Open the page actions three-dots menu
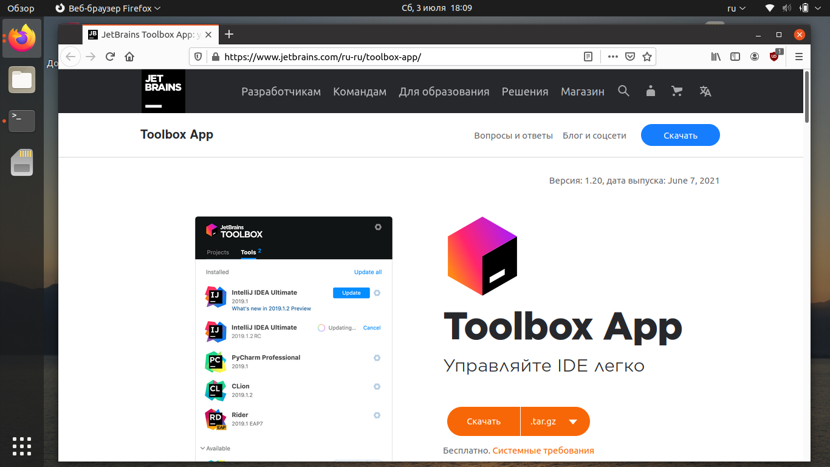The height and width of the screenshot is (467, 830). [x=612, y=57]
